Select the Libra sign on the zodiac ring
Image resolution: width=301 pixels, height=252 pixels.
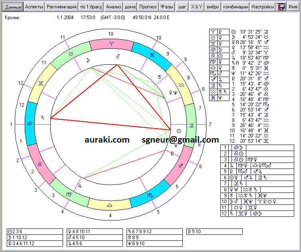point(109,204)
